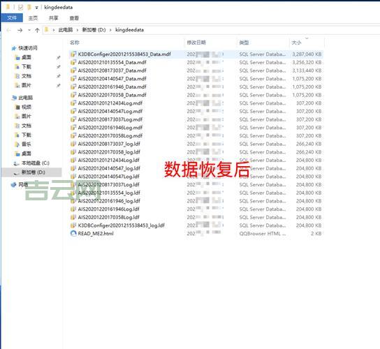The height and width of the screenshot is (349, 380).
Task: Click the 3,287,040 KB size cell
Action: tap(307, 54)
